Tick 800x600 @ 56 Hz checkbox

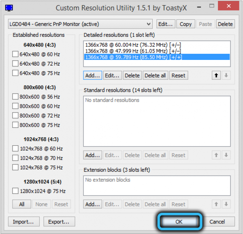15,96
